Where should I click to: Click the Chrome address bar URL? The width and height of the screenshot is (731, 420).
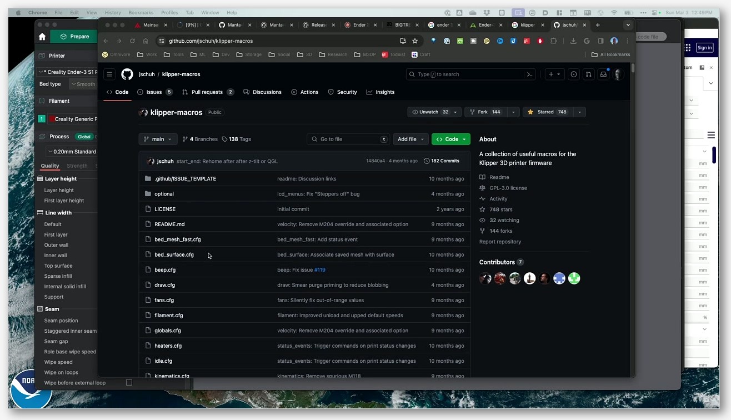(211, 41)
